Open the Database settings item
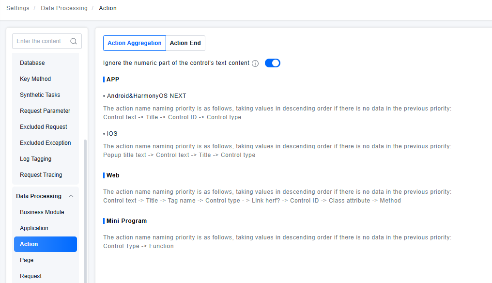The width and height of the screenshot is (492, 283). click(32, 63)
